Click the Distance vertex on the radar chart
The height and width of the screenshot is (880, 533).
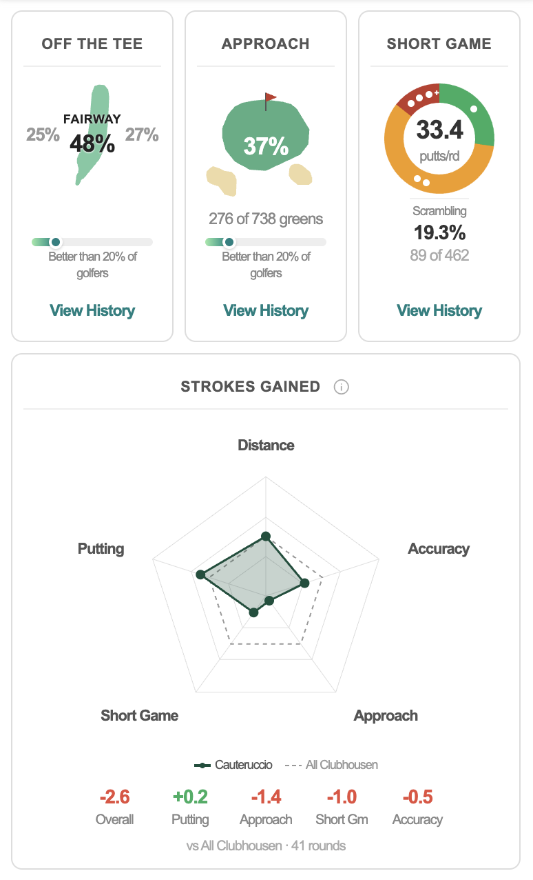tap(266, 534)
